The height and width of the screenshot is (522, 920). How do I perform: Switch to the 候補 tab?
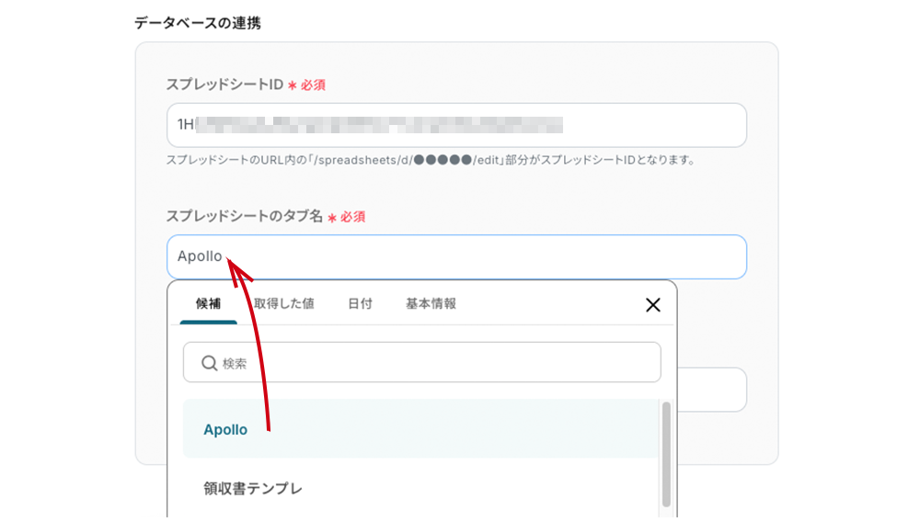click(208, 303)
